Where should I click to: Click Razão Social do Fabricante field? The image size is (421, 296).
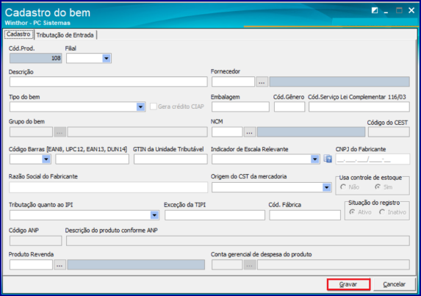point(109,187)
